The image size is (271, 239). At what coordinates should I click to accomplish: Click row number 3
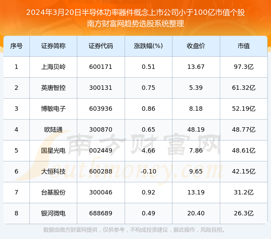click(x=16, y=109)
